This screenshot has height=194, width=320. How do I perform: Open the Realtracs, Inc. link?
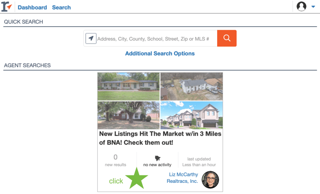182,181
